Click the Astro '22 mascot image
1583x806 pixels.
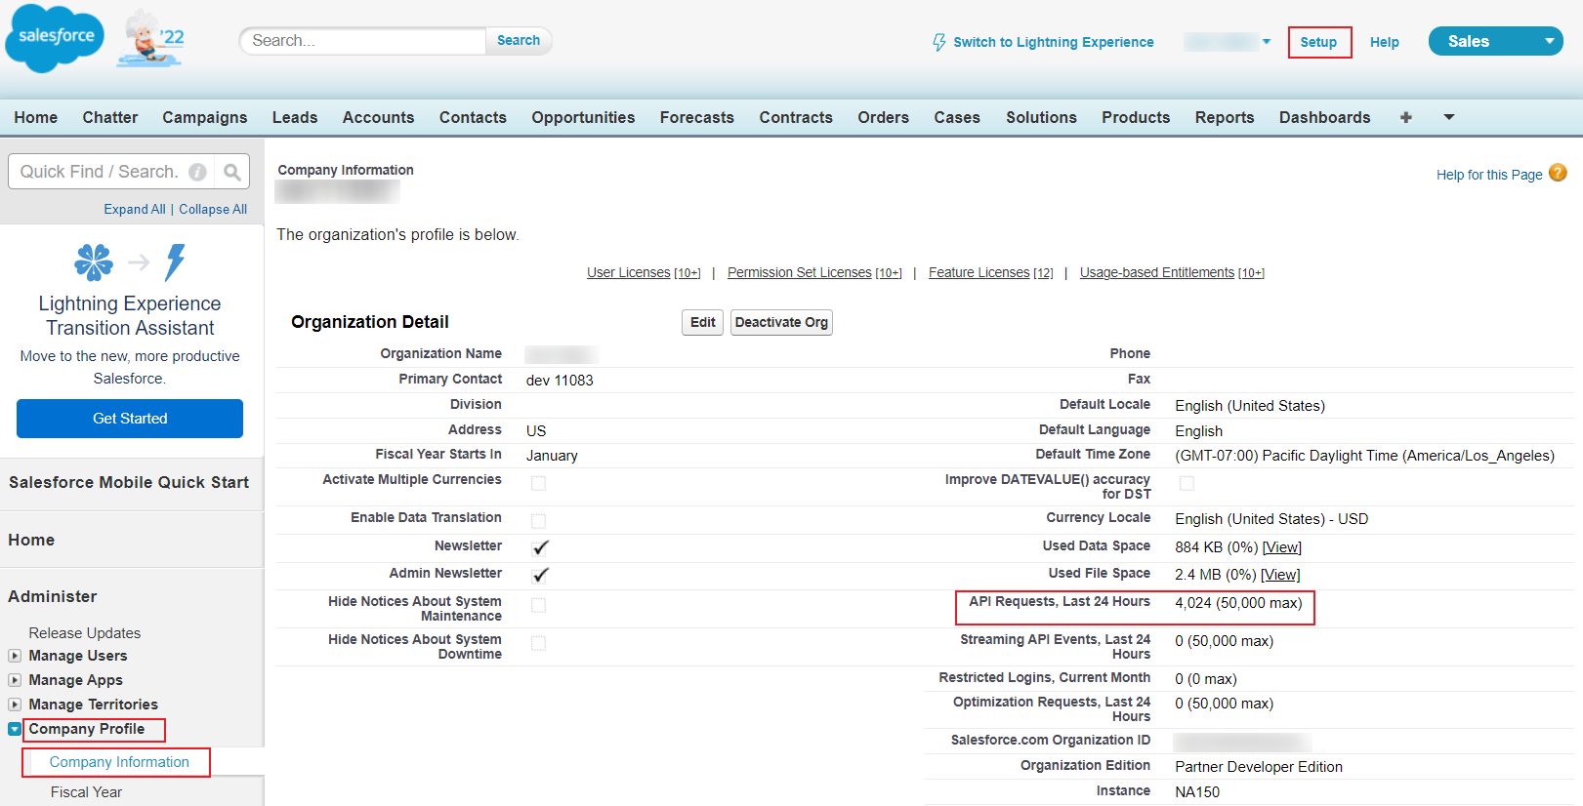(x=150, y=39)
